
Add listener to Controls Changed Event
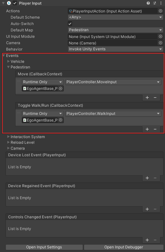point(147,240)
